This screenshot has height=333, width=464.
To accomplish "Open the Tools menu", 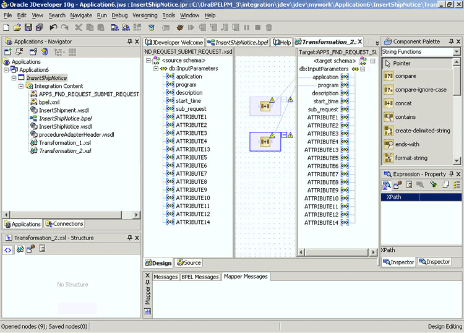I will [x=169, y=15].
